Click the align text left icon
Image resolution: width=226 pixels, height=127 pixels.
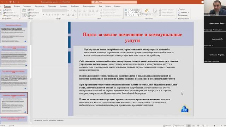tap(79, 15)
